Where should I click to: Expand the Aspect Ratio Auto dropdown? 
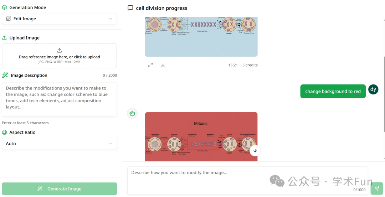click(60, 144)
